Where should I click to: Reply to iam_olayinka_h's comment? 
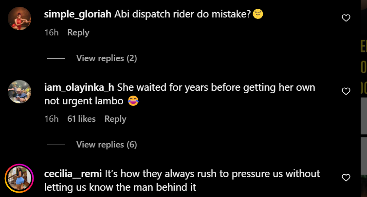click(115, 119)
